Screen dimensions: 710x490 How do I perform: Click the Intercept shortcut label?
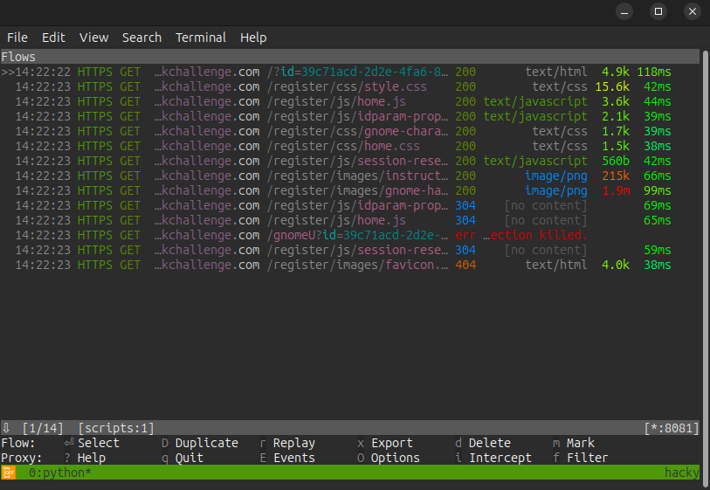(500, 458)
